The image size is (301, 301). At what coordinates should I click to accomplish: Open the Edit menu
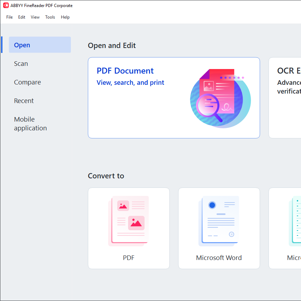click(x=22, y=17)
